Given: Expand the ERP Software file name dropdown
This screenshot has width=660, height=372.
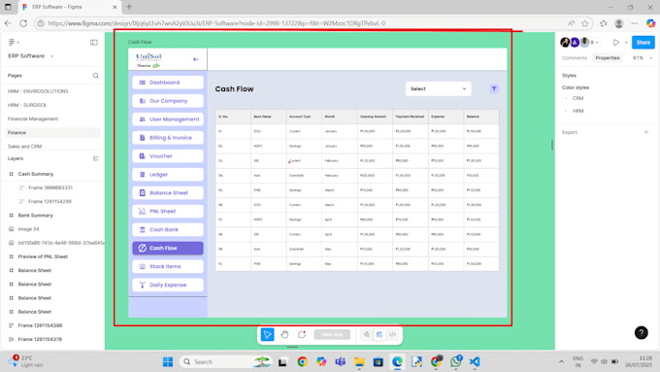Looking at the screenshot, I should [52, 56].
